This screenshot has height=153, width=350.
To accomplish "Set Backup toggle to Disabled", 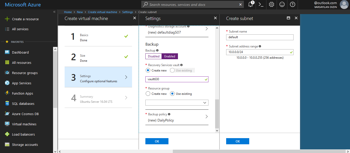I will [x=154, y=56].
